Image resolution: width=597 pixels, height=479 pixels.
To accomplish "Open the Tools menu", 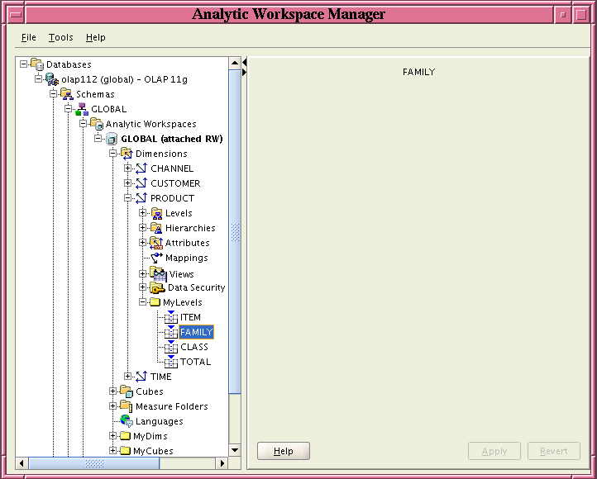I will (60, 37).
